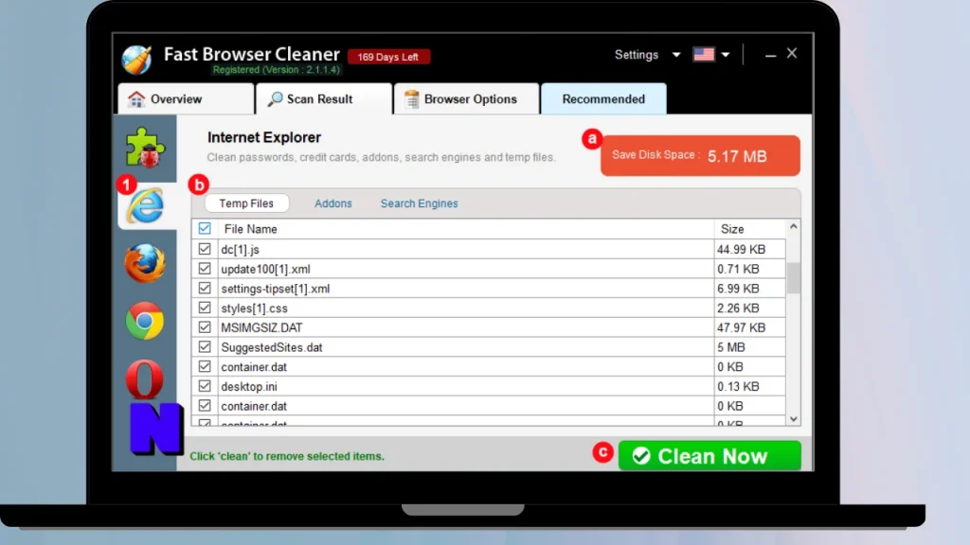Select Firefox browser in the sidebar
The width and height of the screenshot is (970, 545).
click(x=145, y=263)
